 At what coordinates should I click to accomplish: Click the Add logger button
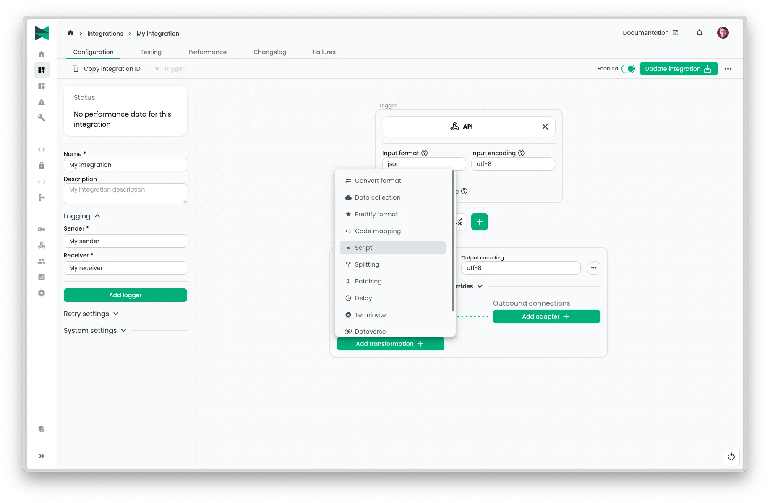125,295
